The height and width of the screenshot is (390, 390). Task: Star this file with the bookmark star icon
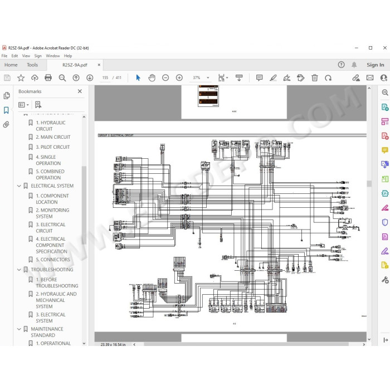21,78
